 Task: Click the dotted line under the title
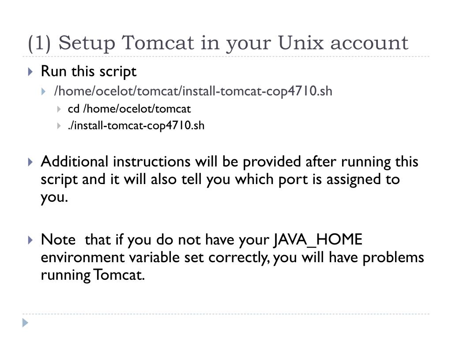226,56
